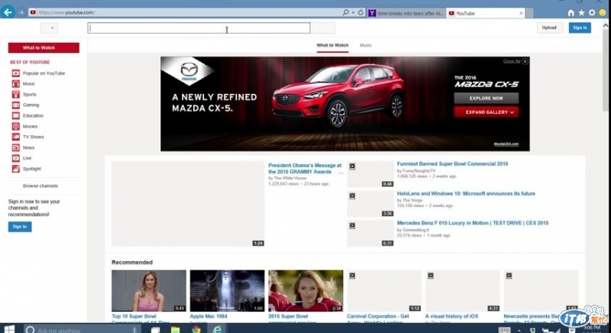Image resolution: width=611 pixels, height=333 pixels.
Task: Switch to the Yahoo Vonn article browser tab
Action: (406, 13)
